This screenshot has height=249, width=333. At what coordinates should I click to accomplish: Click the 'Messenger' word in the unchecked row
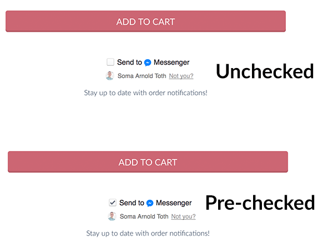pyautogui.click(x=171, y=63)
